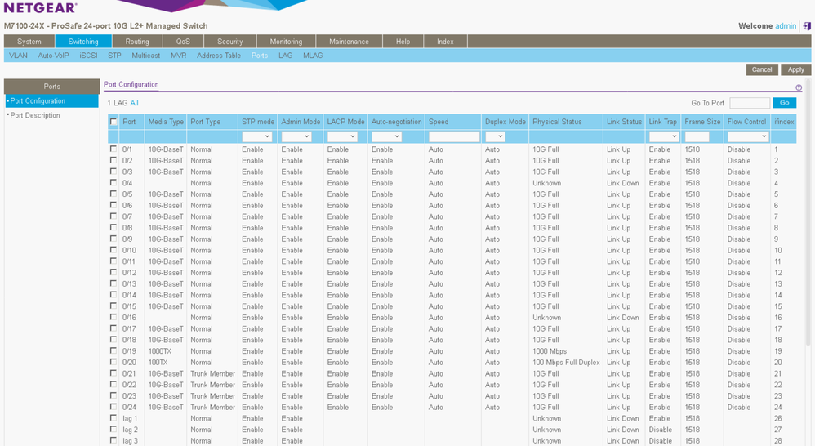
Task: Click the '1000TX' media type cell
Action: pyautogui.click(x=159, y=351)
